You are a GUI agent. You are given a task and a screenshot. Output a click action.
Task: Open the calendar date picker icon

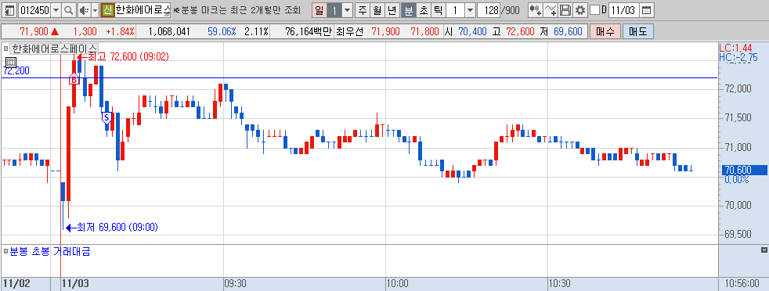tap(647, 10)
